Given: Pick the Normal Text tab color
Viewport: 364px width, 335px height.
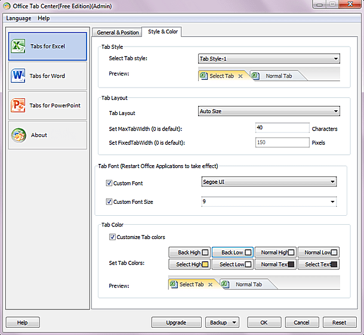Looking at the screenshot, I should tap(275, 264).
